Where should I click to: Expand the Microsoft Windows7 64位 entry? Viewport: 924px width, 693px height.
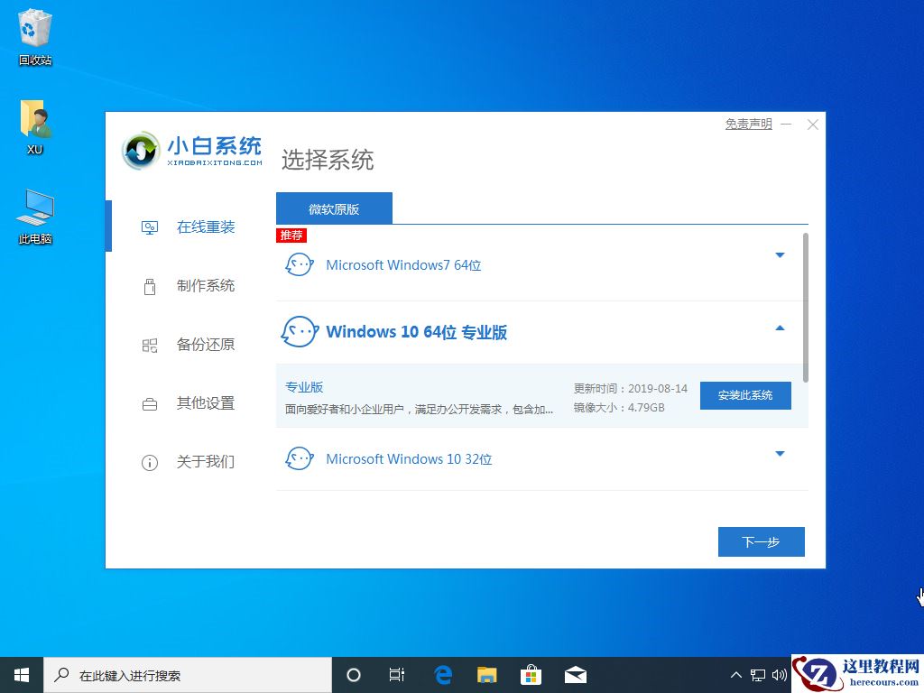[x=780, y=255]
